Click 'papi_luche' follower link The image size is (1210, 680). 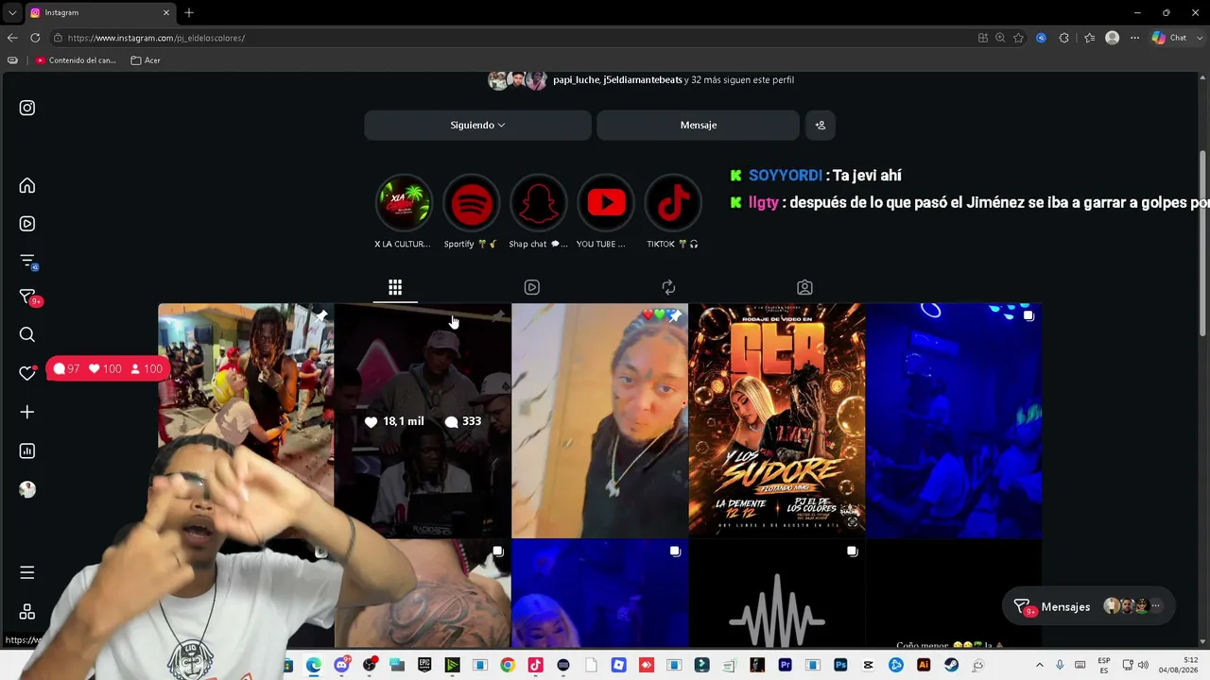tap(576, 80)
